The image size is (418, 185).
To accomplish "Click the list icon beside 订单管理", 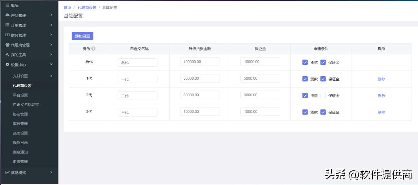I will 7,25.
